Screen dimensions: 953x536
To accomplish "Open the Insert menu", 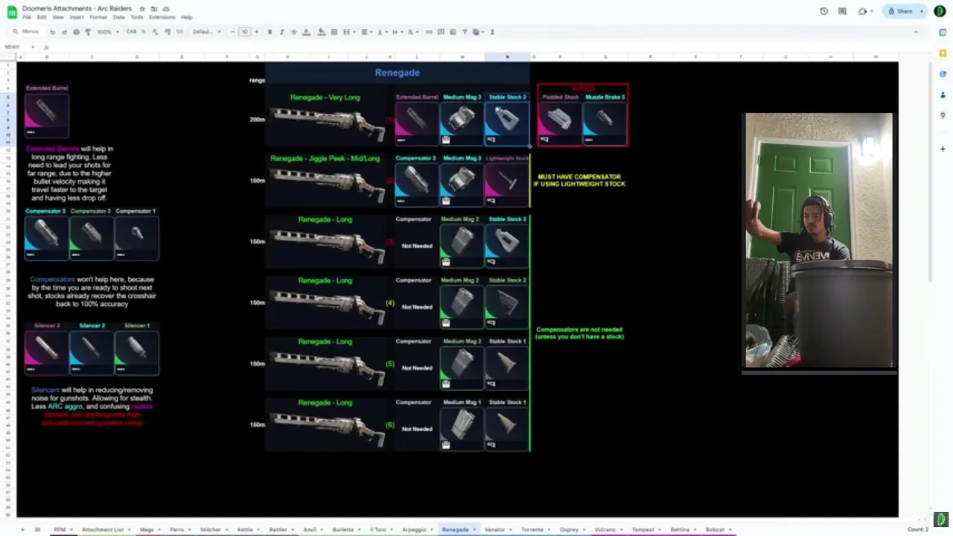I will point(77,17).
